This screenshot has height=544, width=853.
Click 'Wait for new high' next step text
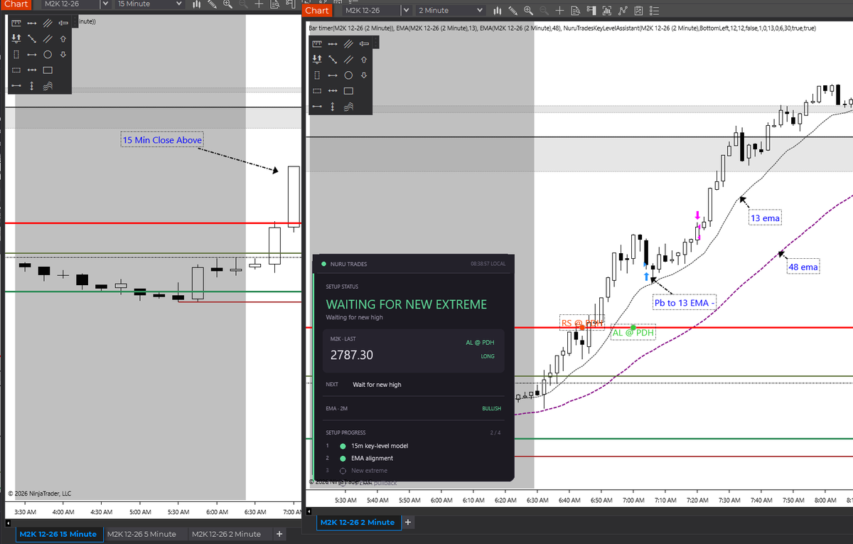point(377,385)
